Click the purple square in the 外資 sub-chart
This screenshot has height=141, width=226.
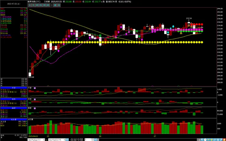[35, 88]
